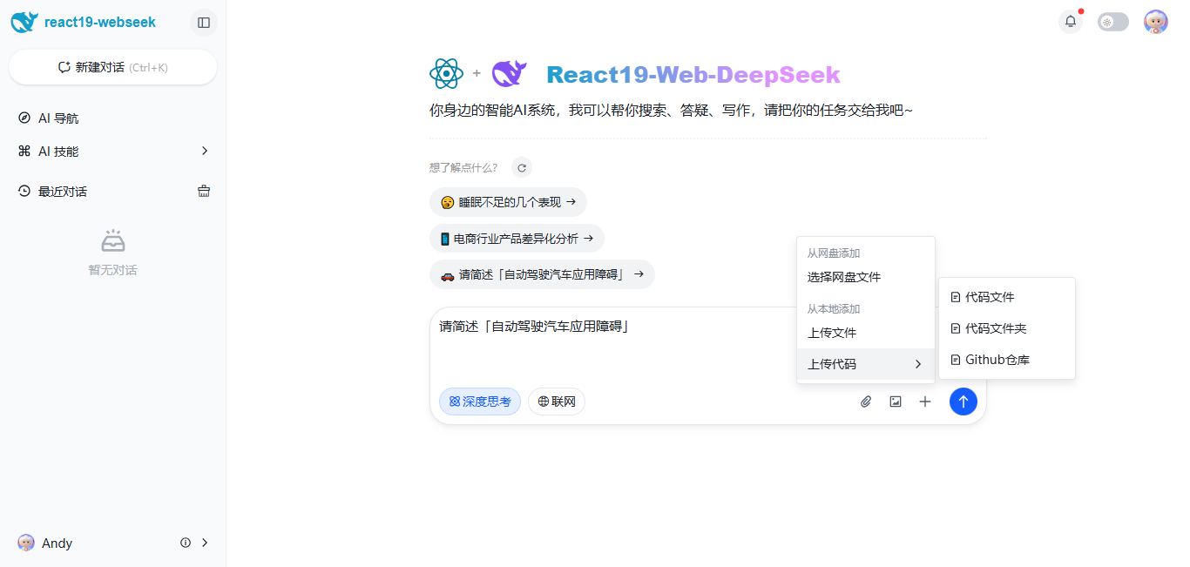Click the Andy avatar in the sidebar footer
This screenshot has width=1190, height=567.
(x=26, y=543)
